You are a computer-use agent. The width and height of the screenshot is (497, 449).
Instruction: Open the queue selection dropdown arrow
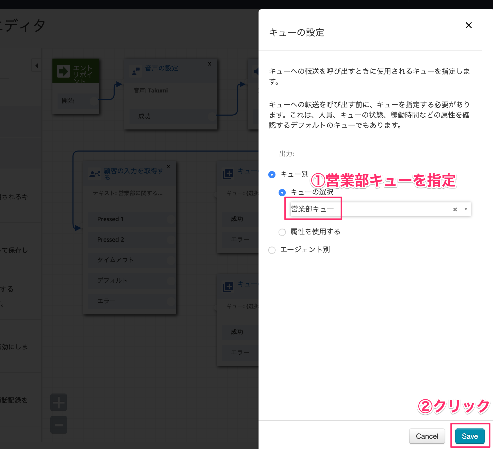coord(466,209)
